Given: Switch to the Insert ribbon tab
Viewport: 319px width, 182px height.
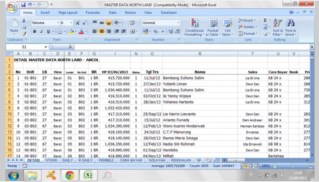Looking at the screenshot, I should [45, 13].
